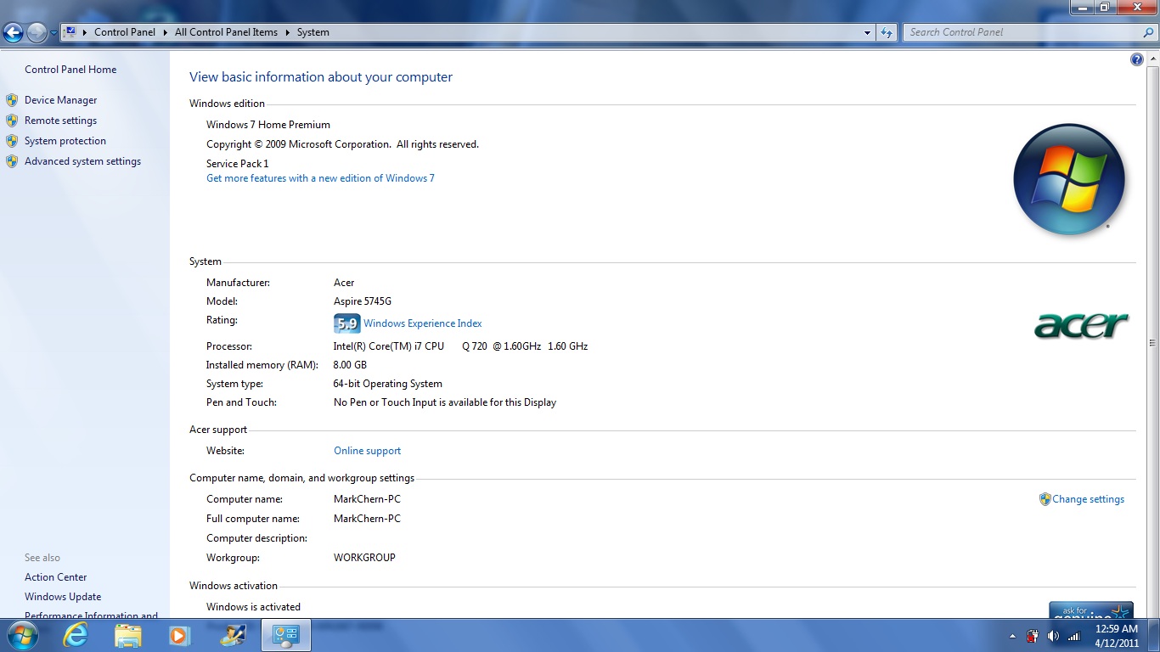The width and height of the screenshot is (1160, 652).
Task: Click the shield icon beside Device Manager
Action: click(x=12, y=100)
